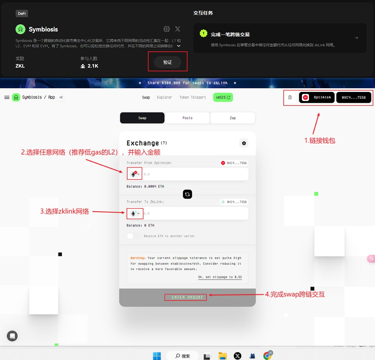
Task: Open exchange settings gear icon
Action: [244, 143]
